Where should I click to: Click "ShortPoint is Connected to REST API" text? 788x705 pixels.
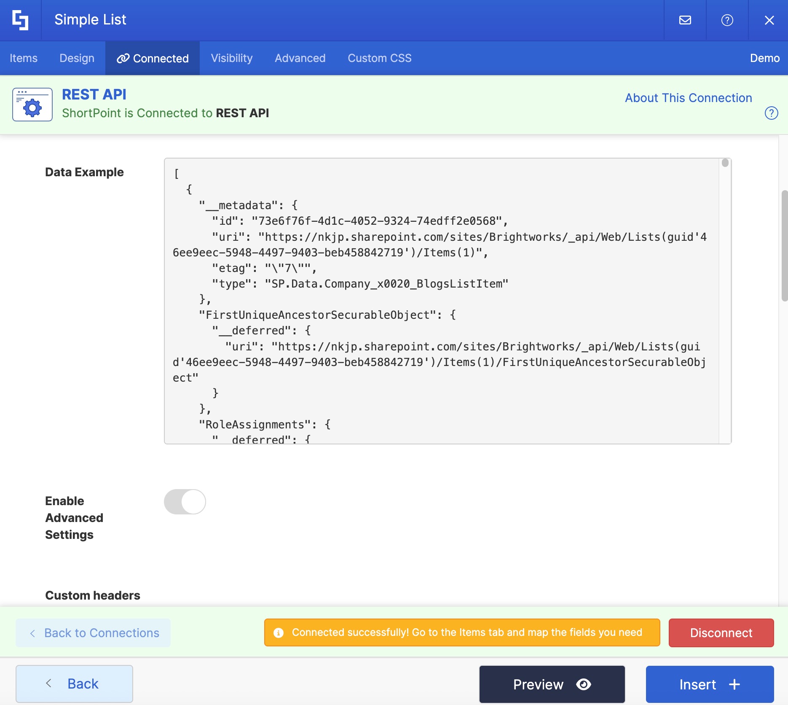tap(165, 113)
